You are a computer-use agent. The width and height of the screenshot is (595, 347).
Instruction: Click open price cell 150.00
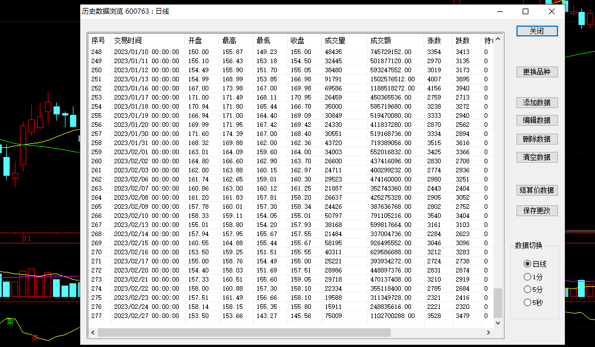pyautogui.click(x=199, y=52)
